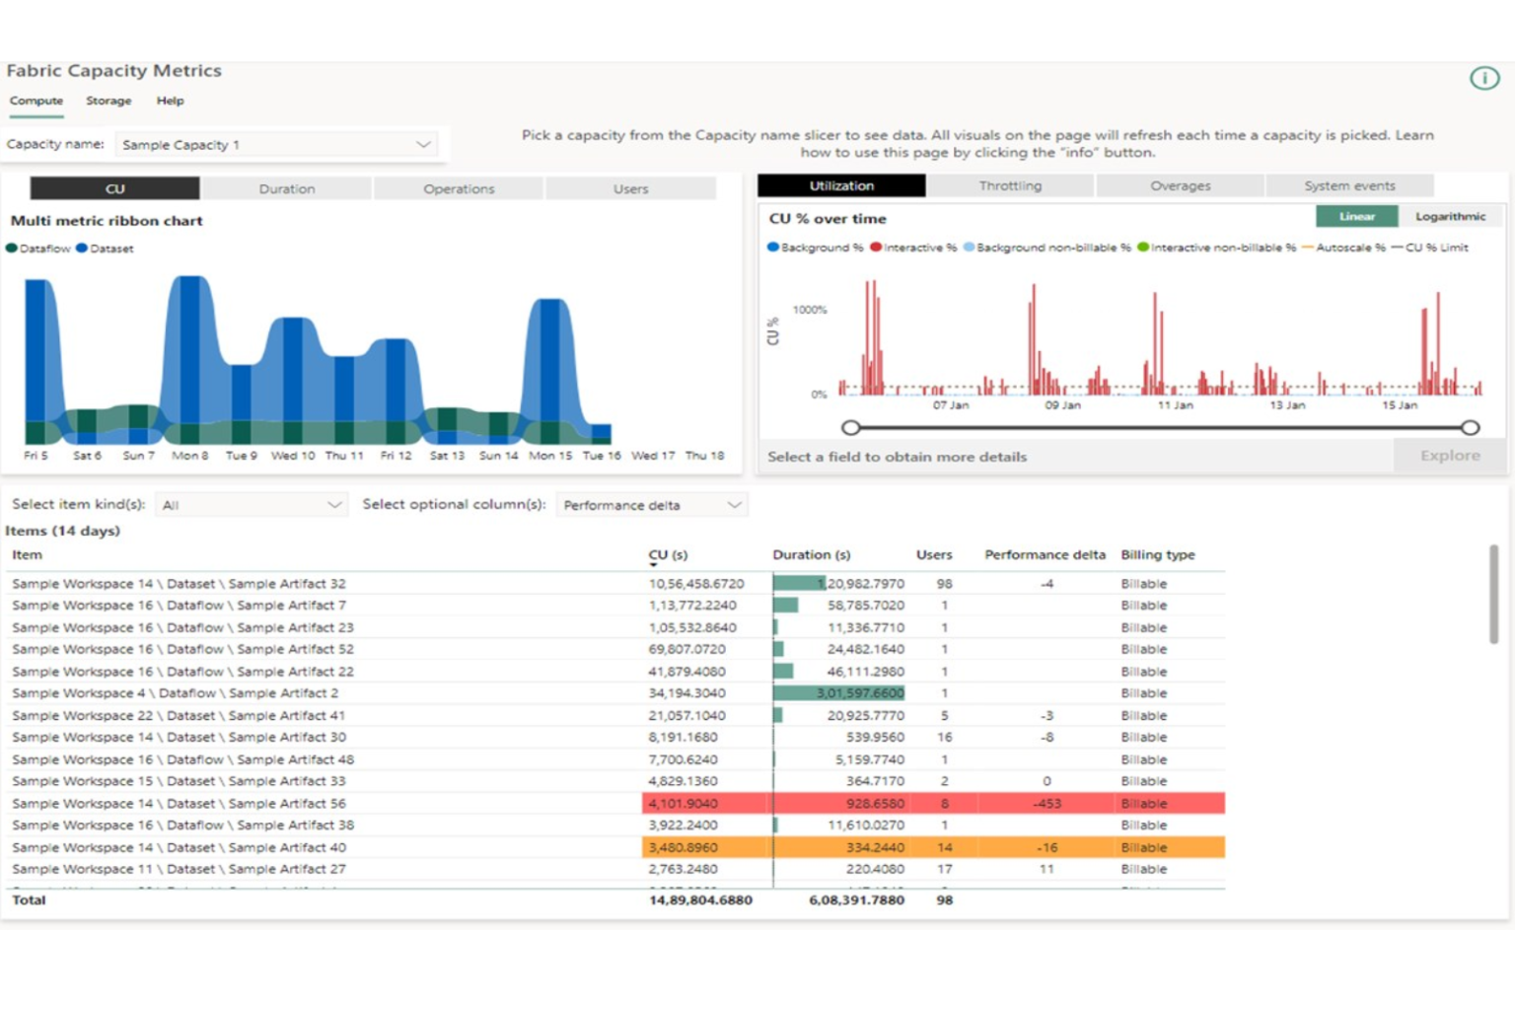
Task: Click the right handle of time range slider
Action: coord(1471,427)
